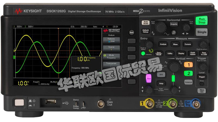
Task: Toggle channel 1 orange button
Action: pos(188,65)
